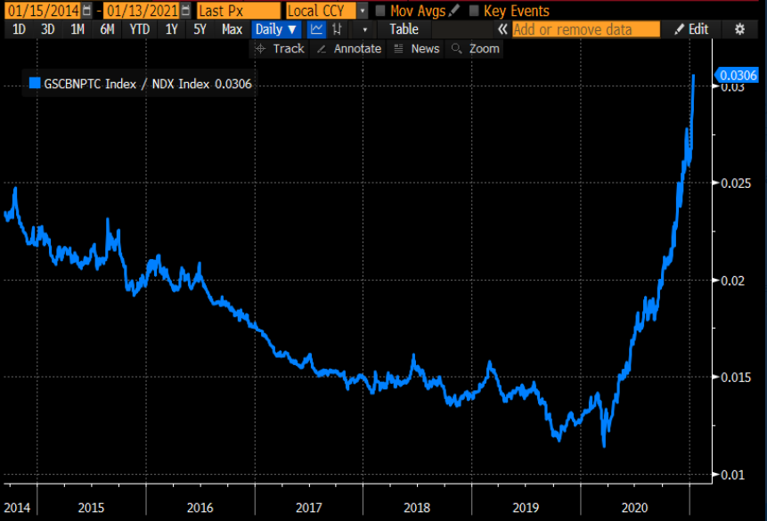Open the Table view
This screenshot has height=521, width=767.
point(404,29)
